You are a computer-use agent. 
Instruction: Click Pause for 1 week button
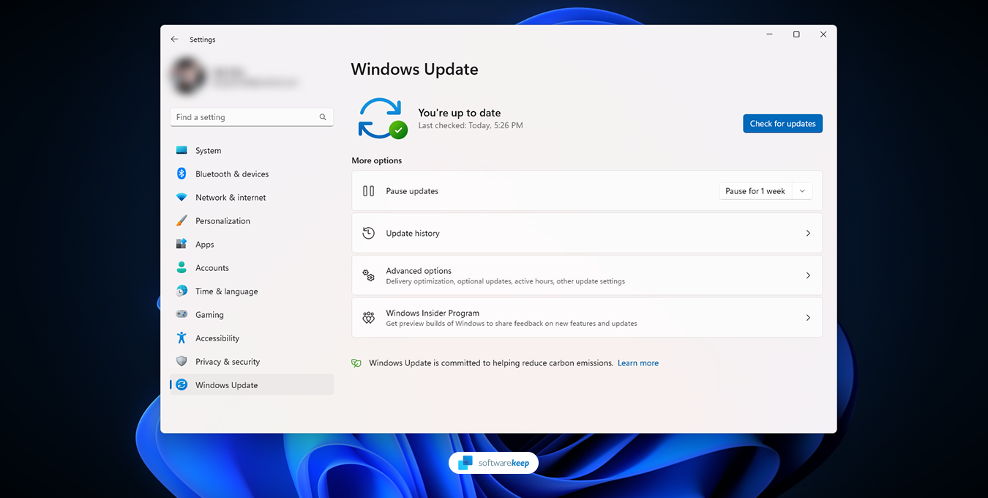(x=755, y=191)
